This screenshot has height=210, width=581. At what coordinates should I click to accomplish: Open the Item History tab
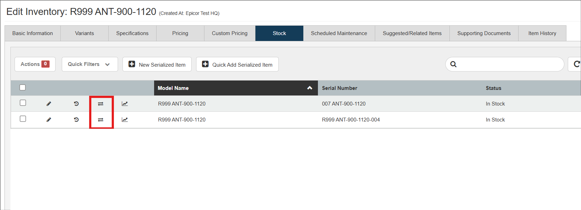(542, 33)
